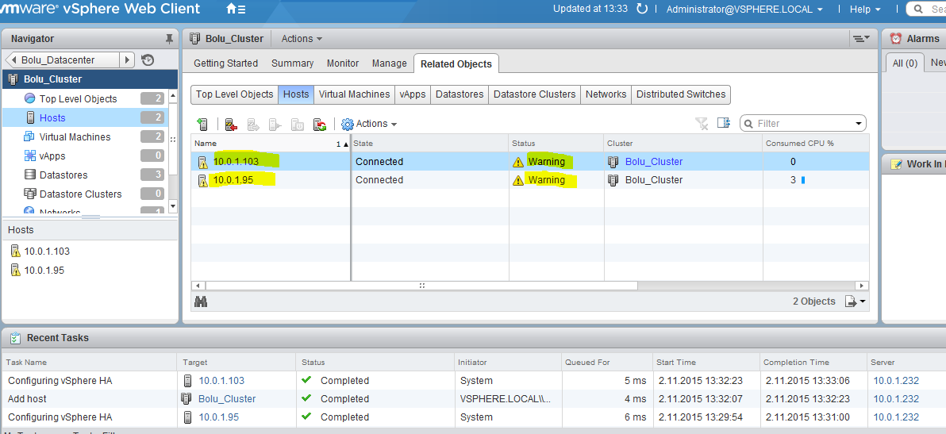The width and height of the screenshot is (946, 434).
Task: Show vApps sub-tab
Action: pos(413,94)
